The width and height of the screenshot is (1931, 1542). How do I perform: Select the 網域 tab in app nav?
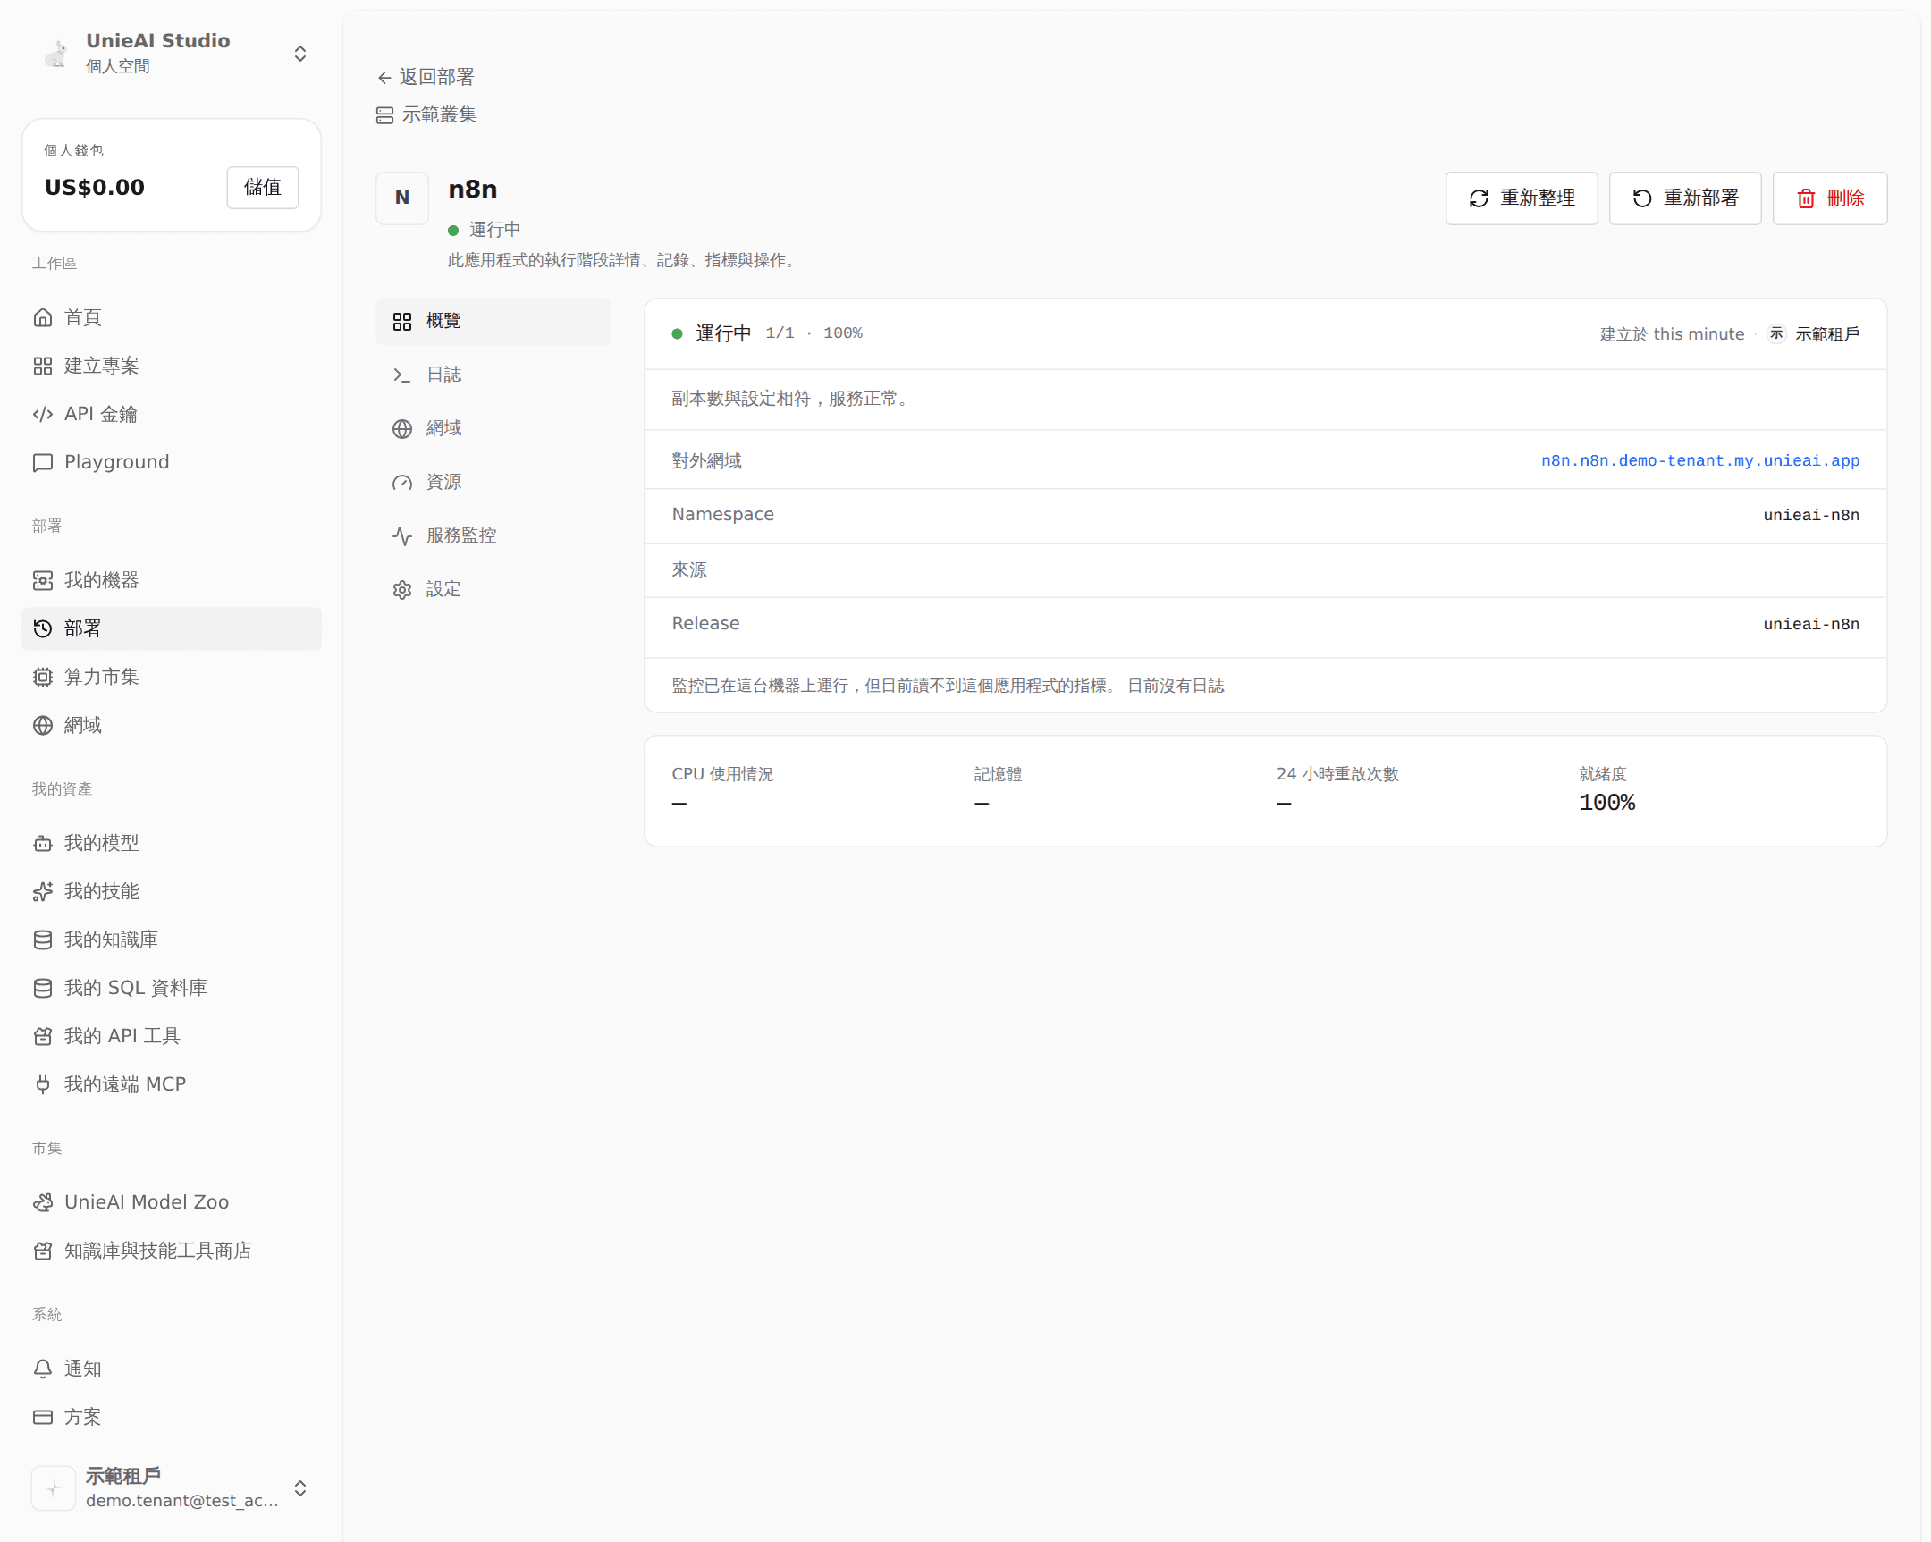[493, 429]
